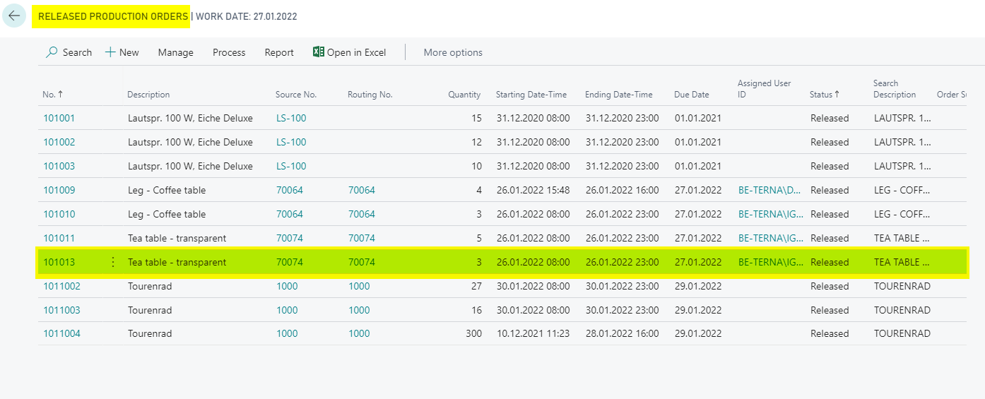Open production order 1011002
Viewport: 985px width, 399px height.
61,286
